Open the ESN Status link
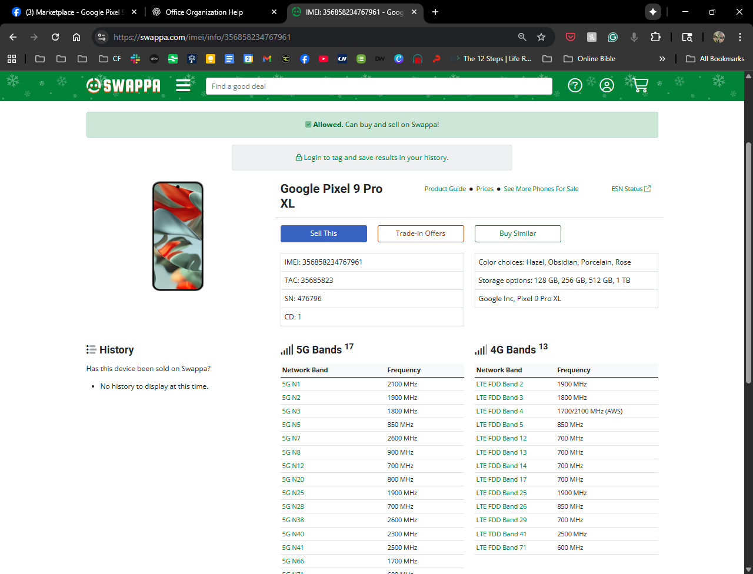 point(631,189)
